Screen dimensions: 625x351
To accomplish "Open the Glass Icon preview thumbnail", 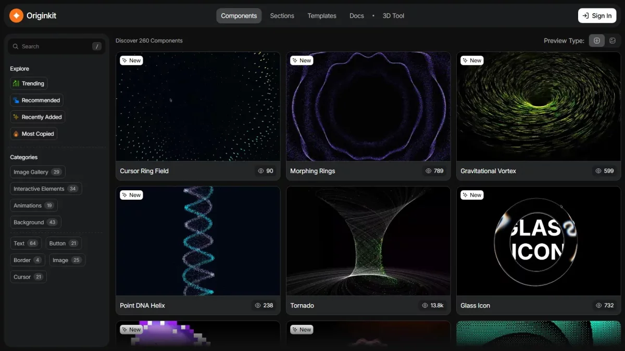I will tap(539, 241).
